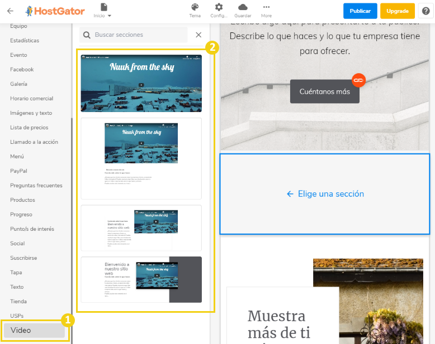435x344 pixels.
Task: Click the Elige una sección link
Action: point(325,194)
